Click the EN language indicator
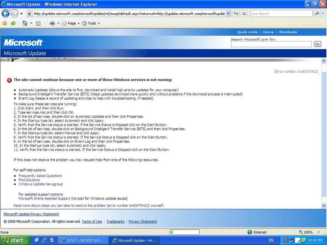The image size is (327, 245). click(x=271, y=240)
